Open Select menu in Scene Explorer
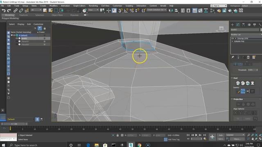Image resolution: width=262 pixels, height=147 pixels. tap(12, 24)
